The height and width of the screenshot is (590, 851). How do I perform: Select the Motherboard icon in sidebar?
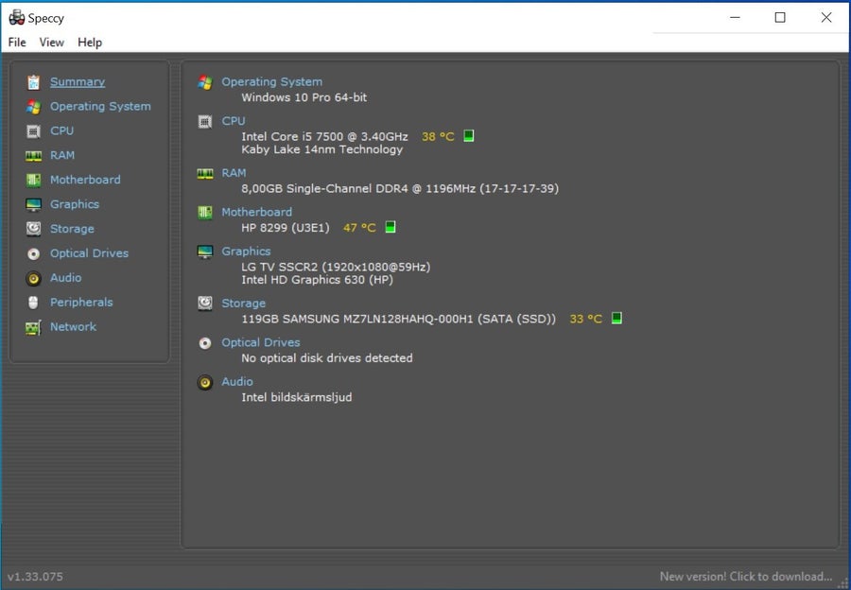click(34, 181)
